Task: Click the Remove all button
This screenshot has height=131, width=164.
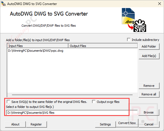Action: coord(149,94)
